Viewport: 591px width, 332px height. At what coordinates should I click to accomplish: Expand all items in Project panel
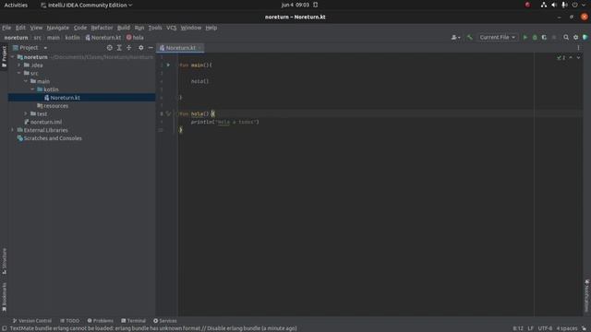[x=119, y=48]
